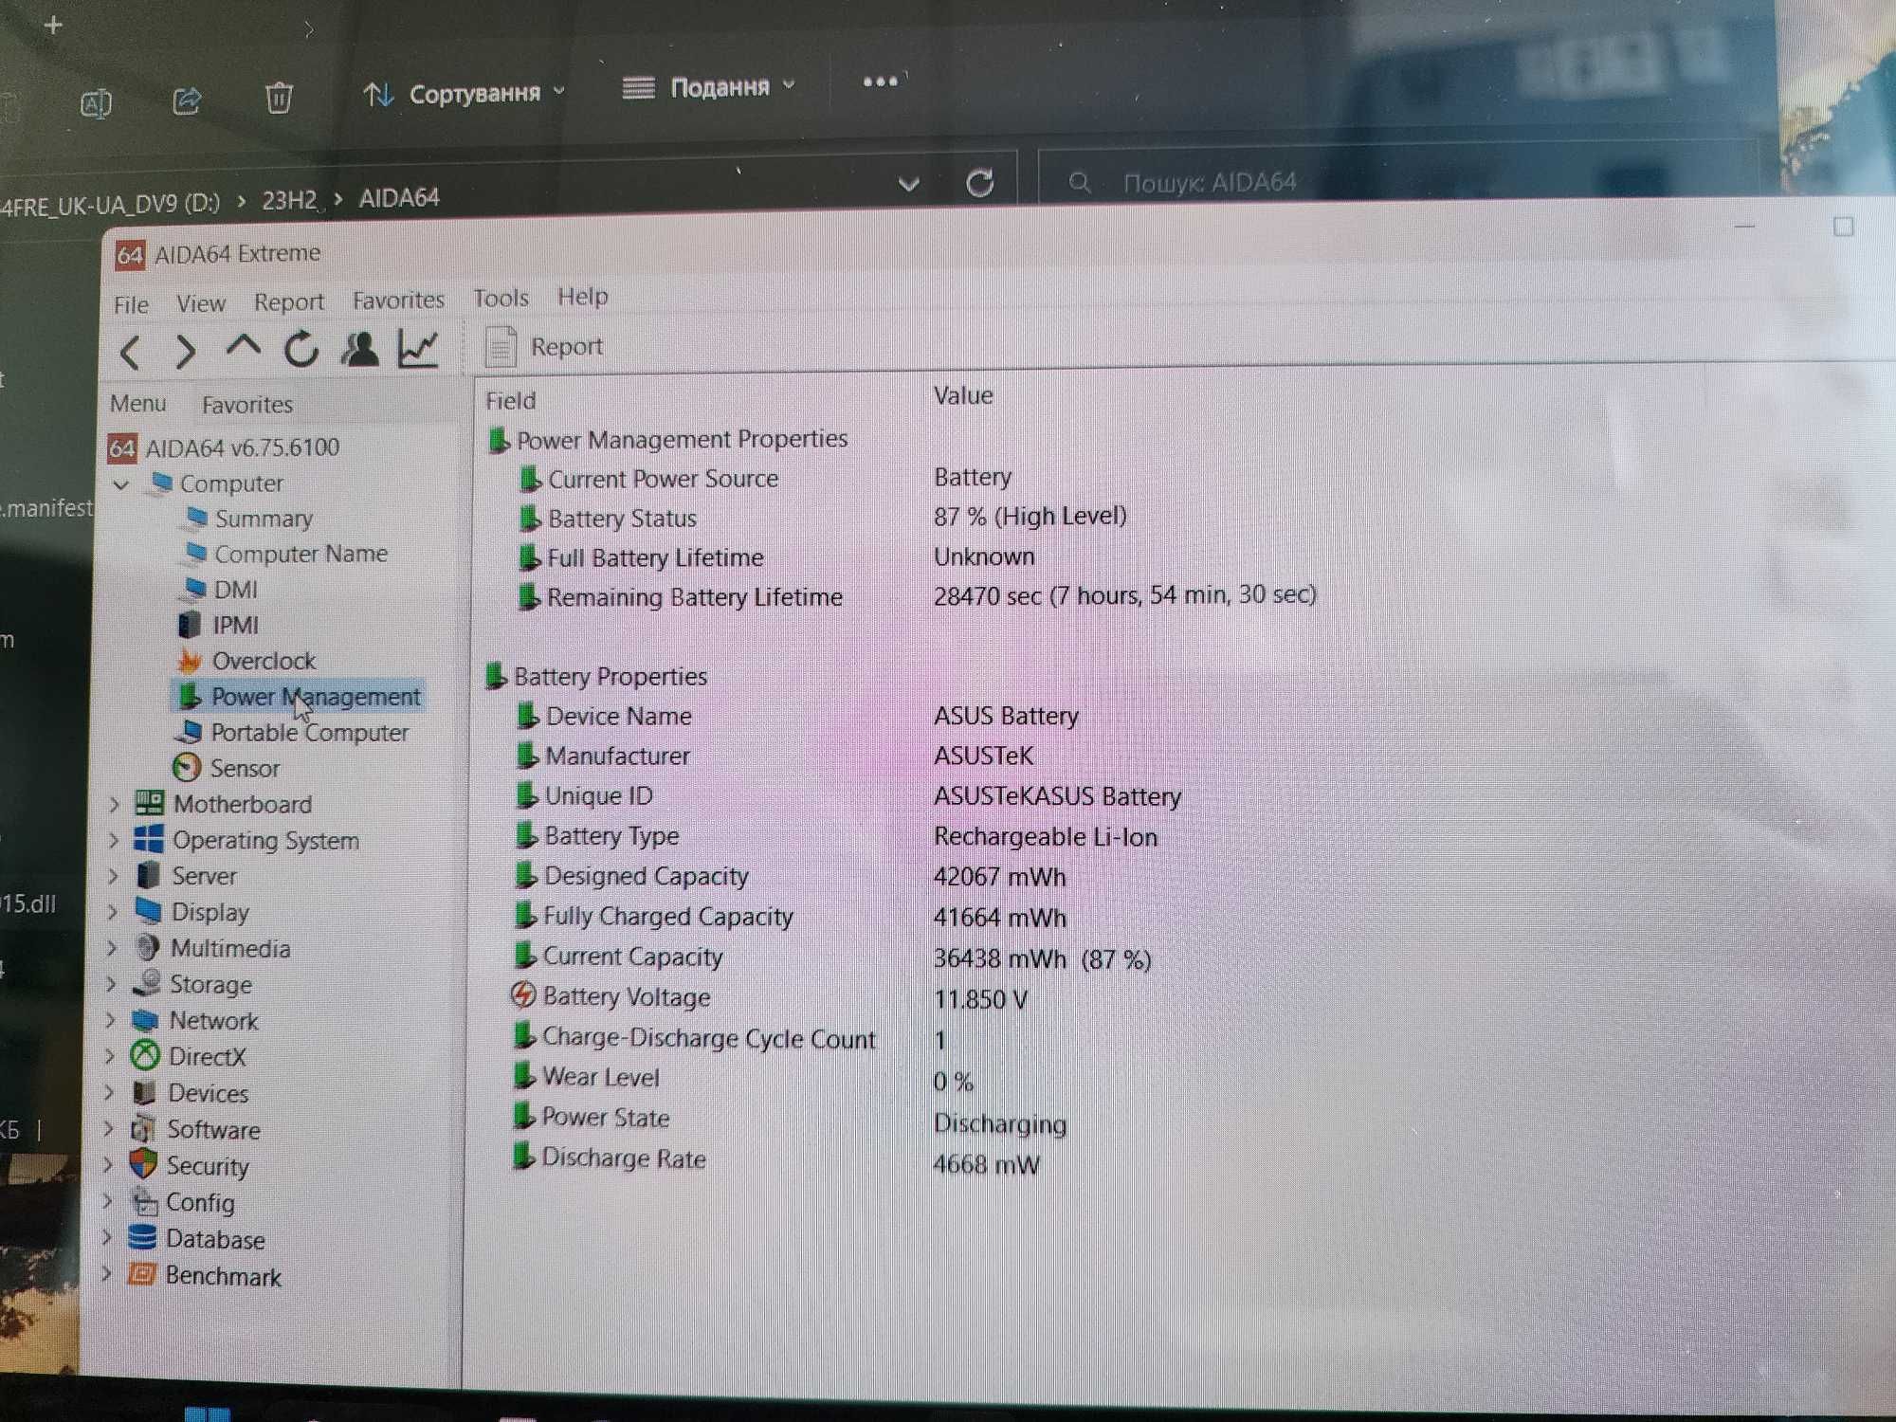Select Power Management in the tree
Screen dimensions: 1896x1422
point(316,697)
